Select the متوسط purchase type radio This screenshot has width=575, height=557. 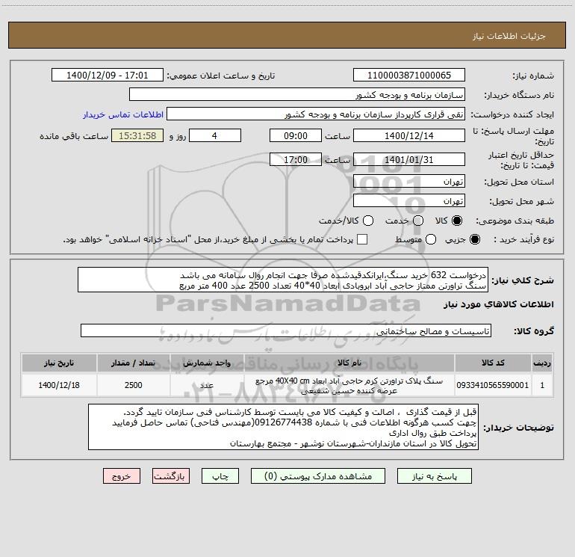[431, 239]
